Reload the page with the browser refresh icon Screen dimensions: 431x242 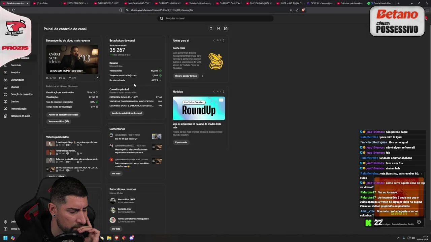tap(14, 10)
